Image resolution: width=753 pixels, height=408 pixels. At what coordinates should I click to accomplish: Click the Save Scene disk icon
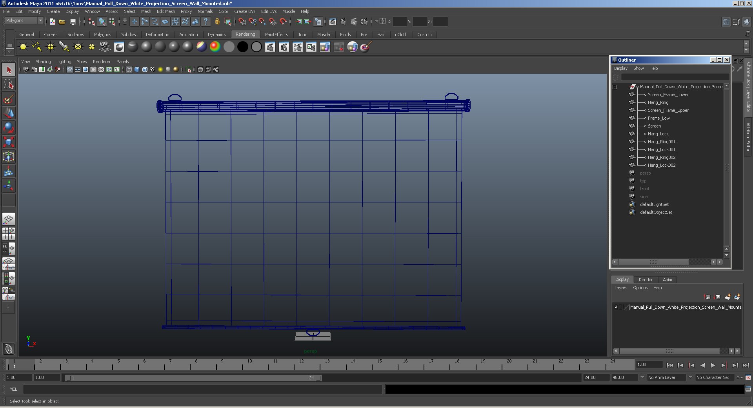(x=73, y=22)
